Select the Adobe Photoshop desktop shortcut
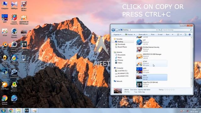201x113 pixels. coord(5,73)
